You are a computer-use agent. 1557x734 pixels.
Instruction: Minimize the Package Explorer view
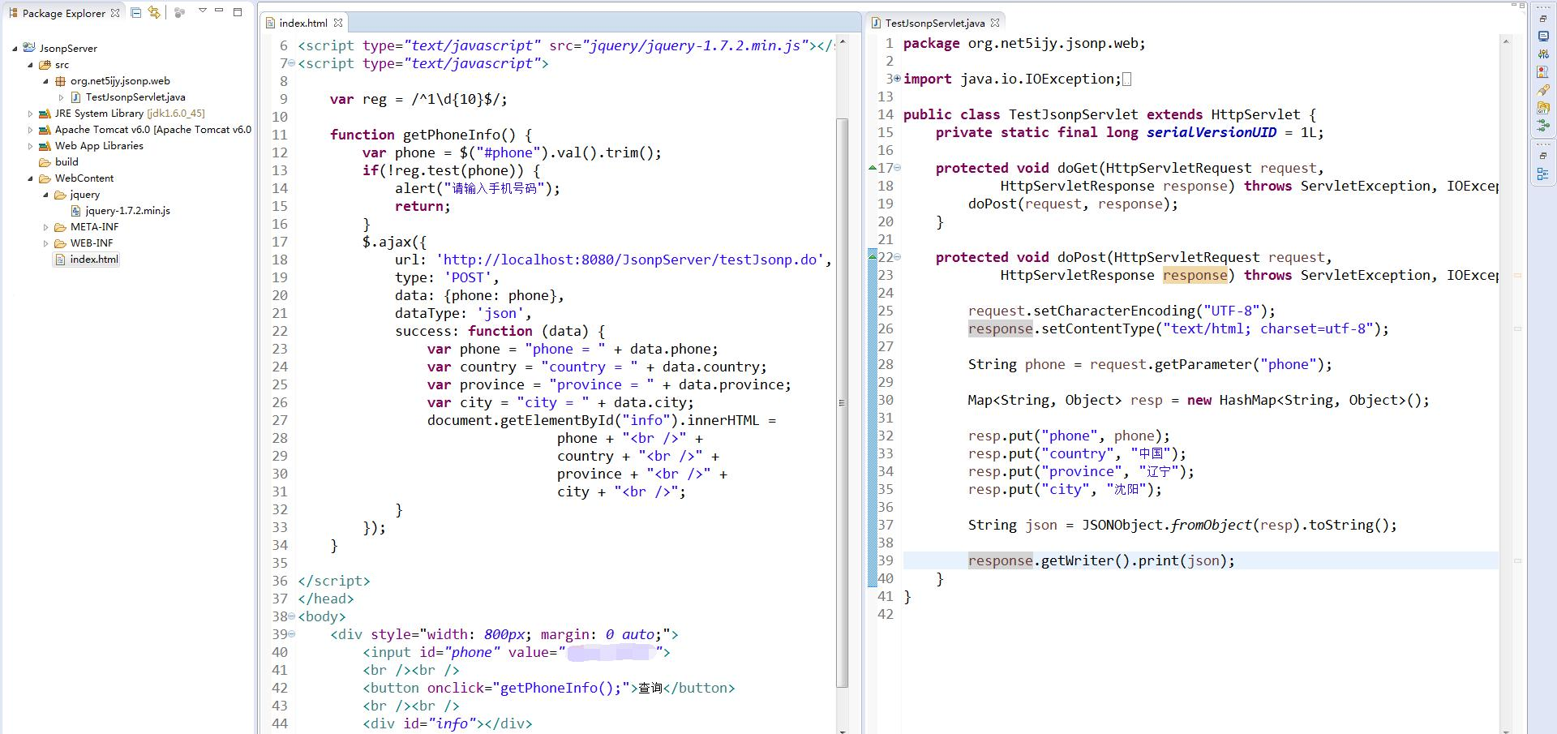[x=220, y=11]
